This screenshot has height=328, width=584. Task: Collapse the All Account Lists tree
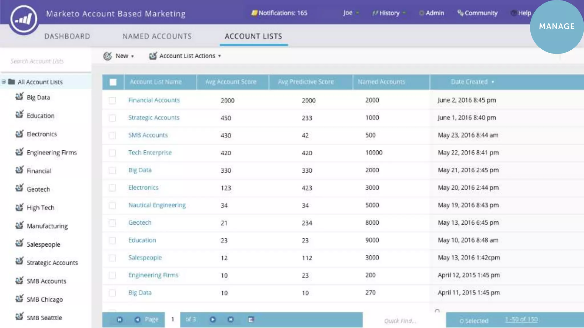point(4,82)
